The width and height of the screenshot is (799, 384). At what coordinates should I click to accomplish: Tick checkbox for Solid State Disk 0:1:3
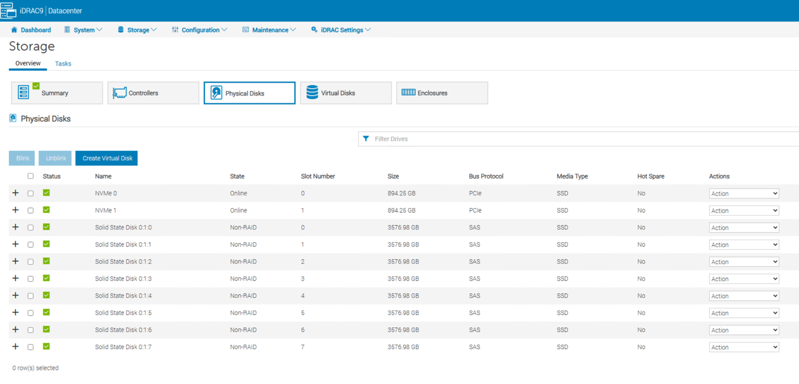(31, 279)
